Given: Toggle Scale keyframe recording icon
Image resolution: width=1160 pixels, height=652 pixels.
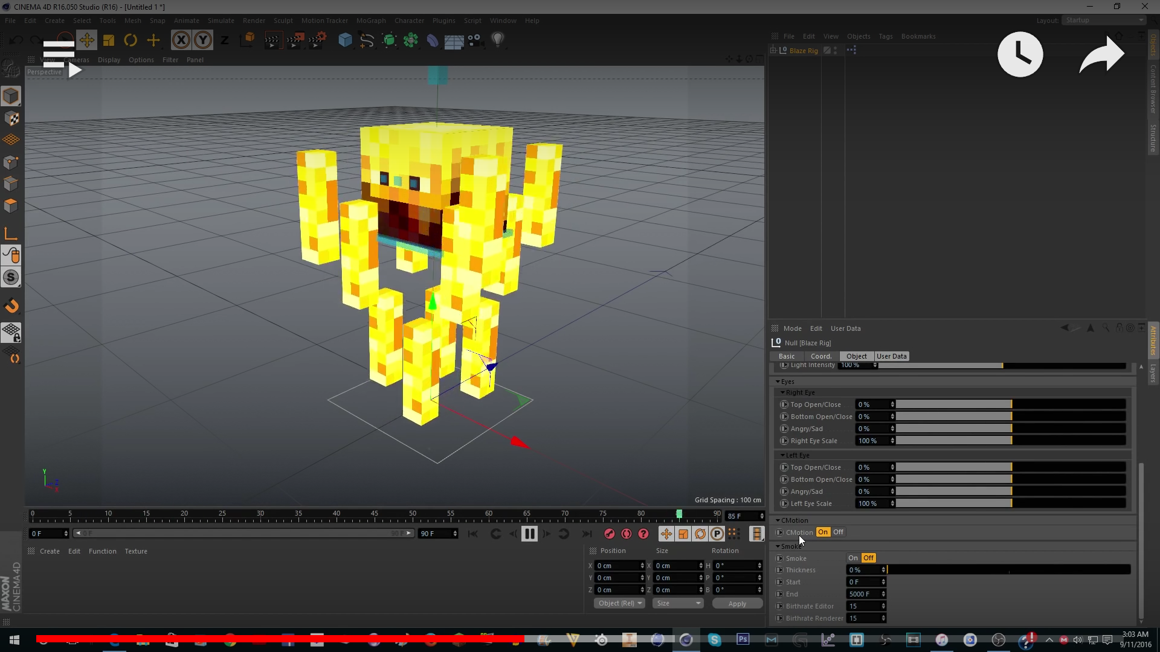Looking at the screenshot, I should pyautogui.click(x=683, y=534).
